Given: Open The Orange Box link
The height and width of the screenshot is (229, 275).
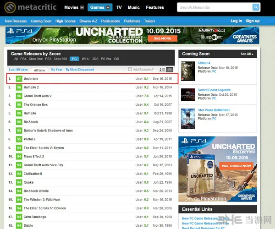Looking at the screenshot, I should tap(36, 104).
